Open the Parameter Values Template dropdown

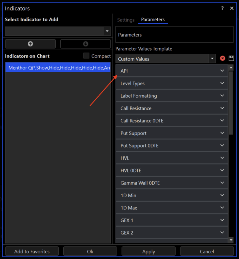212,58
